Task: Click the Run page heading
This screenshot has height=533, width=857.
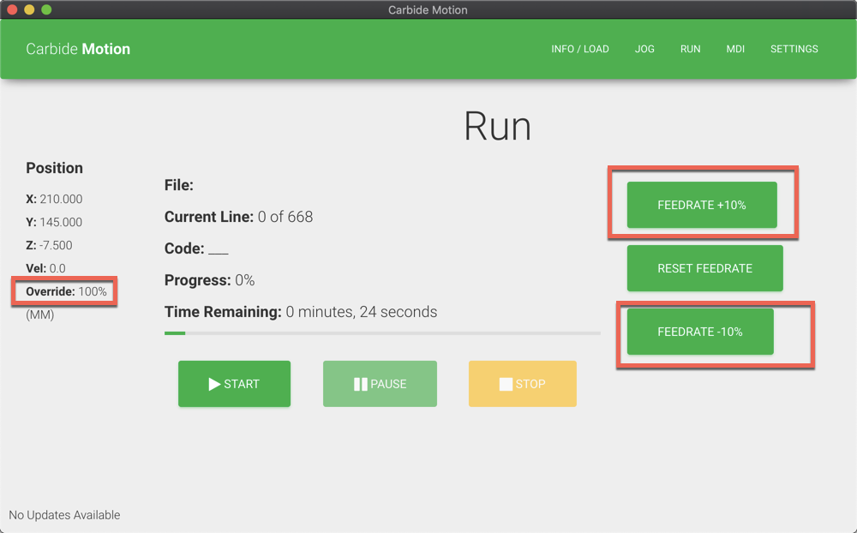Action: click(x=497, y=126)
